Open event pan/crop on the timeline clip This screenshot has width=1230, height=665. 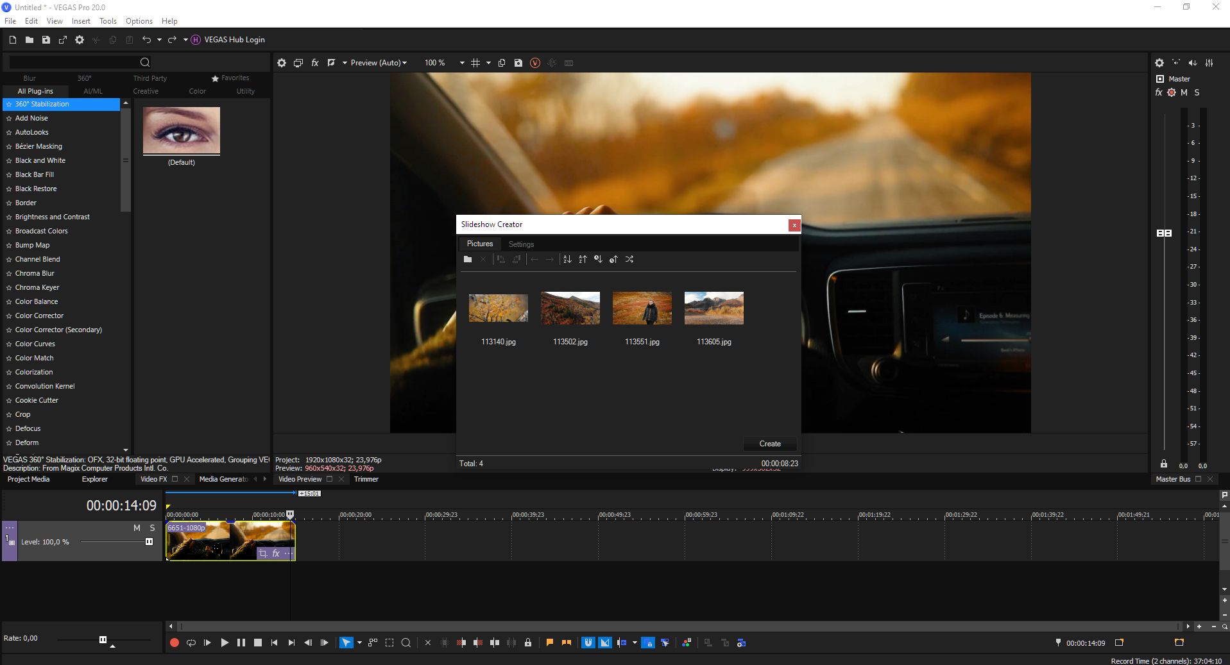click(262, 553)
